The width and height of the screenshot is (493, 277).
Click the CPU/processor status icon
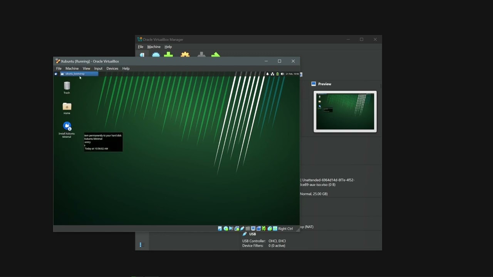[x=264, y=229]
